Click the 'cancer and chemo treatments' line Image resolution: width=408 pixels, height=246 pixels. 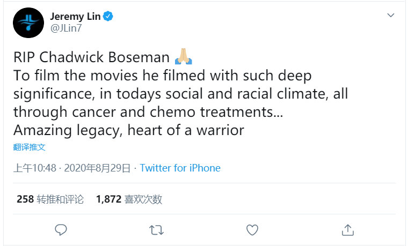tap(148, 112)
